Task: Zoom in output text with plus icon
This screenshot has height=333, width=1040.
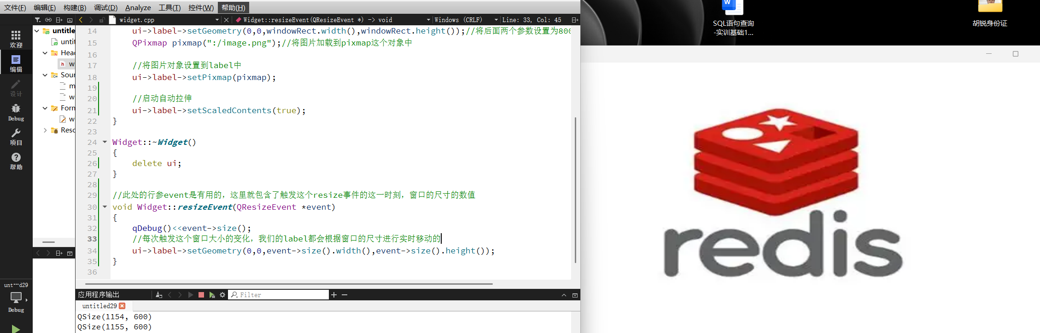Action: coord(334,295)
